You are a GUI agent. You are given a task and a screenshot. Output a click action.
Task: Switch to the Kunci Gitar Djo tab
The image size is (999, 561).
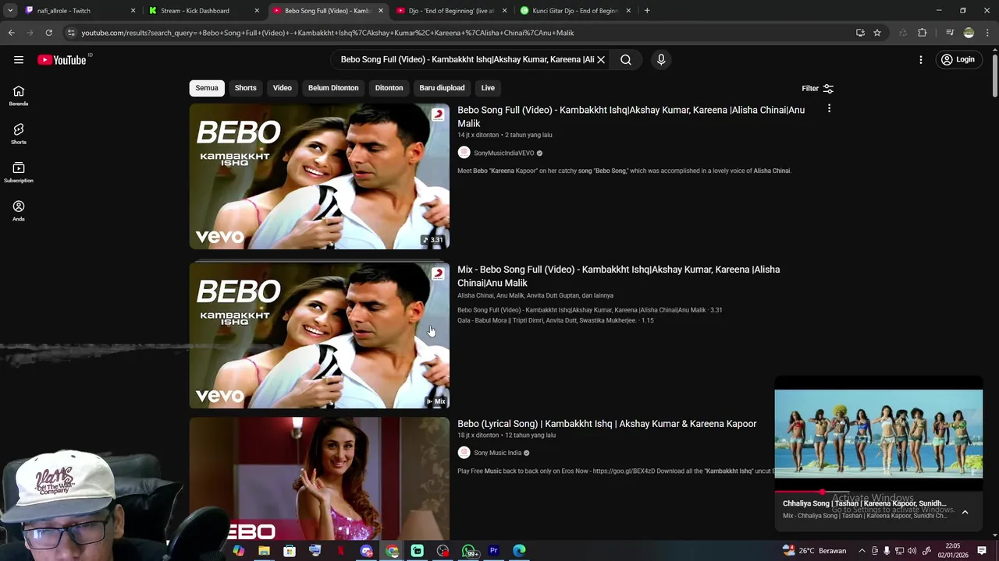[574, 11]
